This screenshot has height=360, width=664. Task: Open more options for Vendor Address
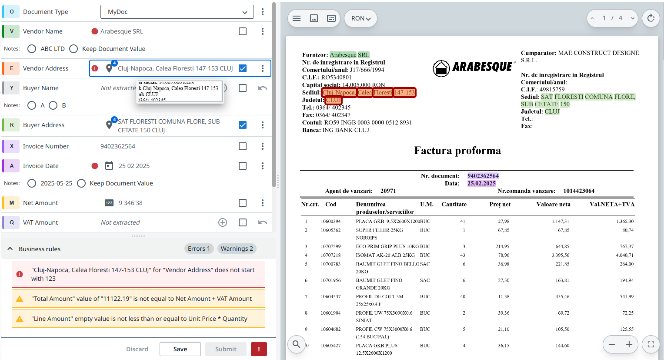coord(263,68)
